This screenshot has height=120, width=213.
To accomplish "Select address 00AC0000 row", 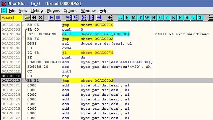I will [x=11, y=25].
